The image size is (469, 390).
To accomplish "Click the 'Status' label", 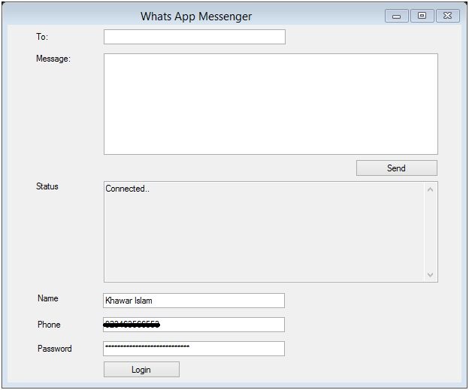I will pyautogui.click(x=47, y=186).
